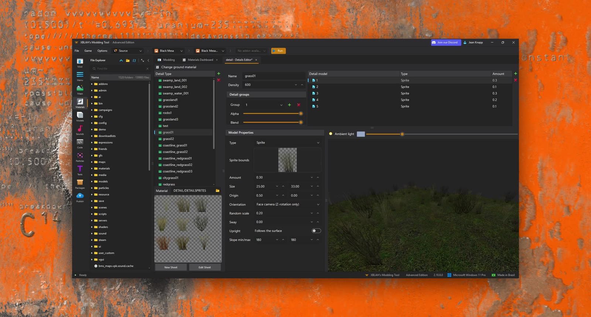Delete the selected detail model with red X
Screen dimensions: 591x317
515,80
